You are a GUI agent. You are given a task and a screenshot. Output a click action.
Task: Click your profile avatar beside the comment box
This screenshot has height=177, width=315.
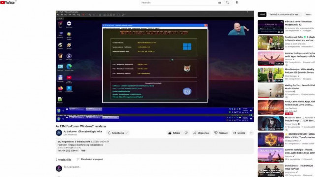59,168
